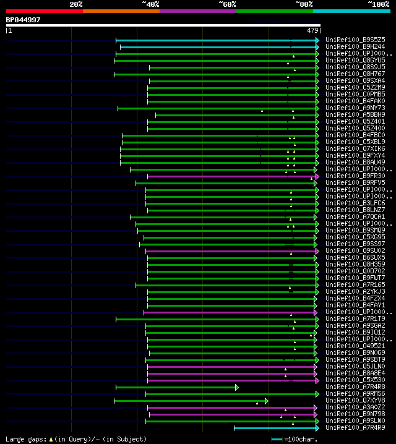This screenshot has width=396, height=444.
Task: Open hit UniRef100_B9H244
Action: pos(355,47)
